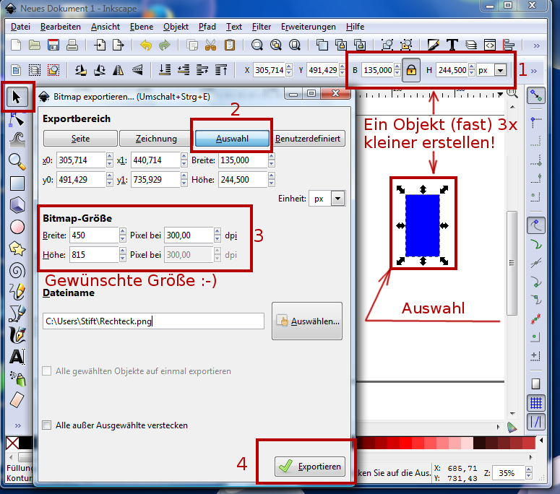Click the Paste clipboard icon
The image size is (560, 494).
pos(230,45)
